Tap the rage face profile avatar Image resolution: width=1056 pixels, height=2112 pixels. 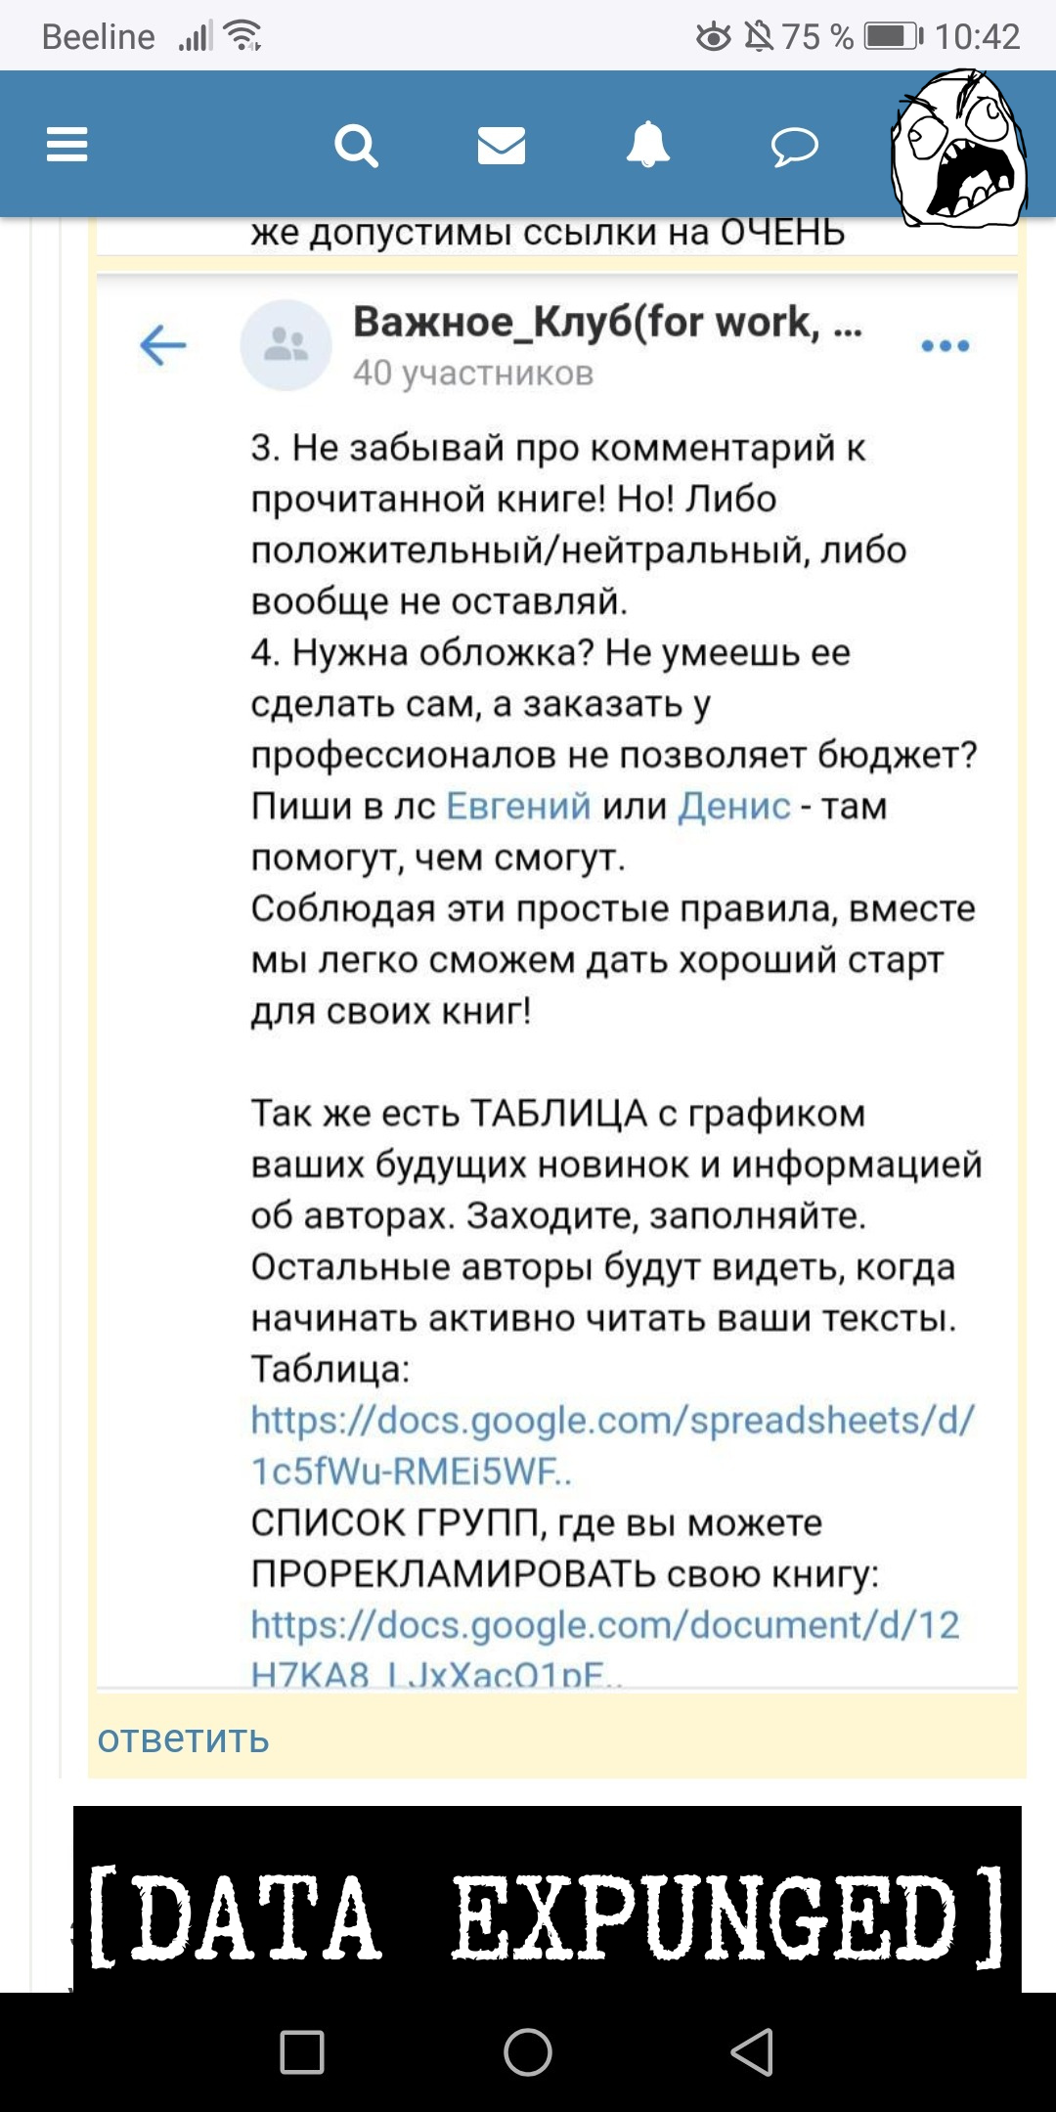click(x=958, y=149)
